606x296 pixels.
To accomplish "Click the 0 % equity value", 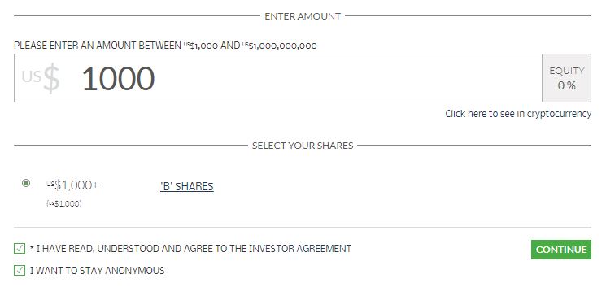I will (x=567, y=85).
